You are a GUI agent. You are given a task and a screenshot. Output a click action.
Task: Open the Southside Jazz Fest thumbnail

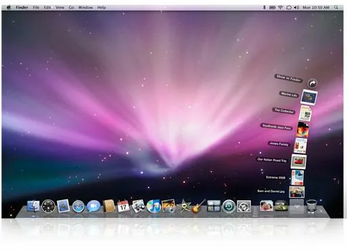302,130
